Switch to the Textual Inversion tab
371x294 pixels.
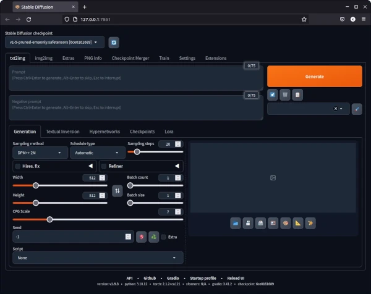click(x=62, y=132)
